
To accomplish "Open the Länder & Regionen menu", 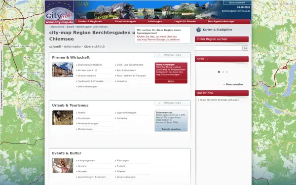I will [90, 22].
